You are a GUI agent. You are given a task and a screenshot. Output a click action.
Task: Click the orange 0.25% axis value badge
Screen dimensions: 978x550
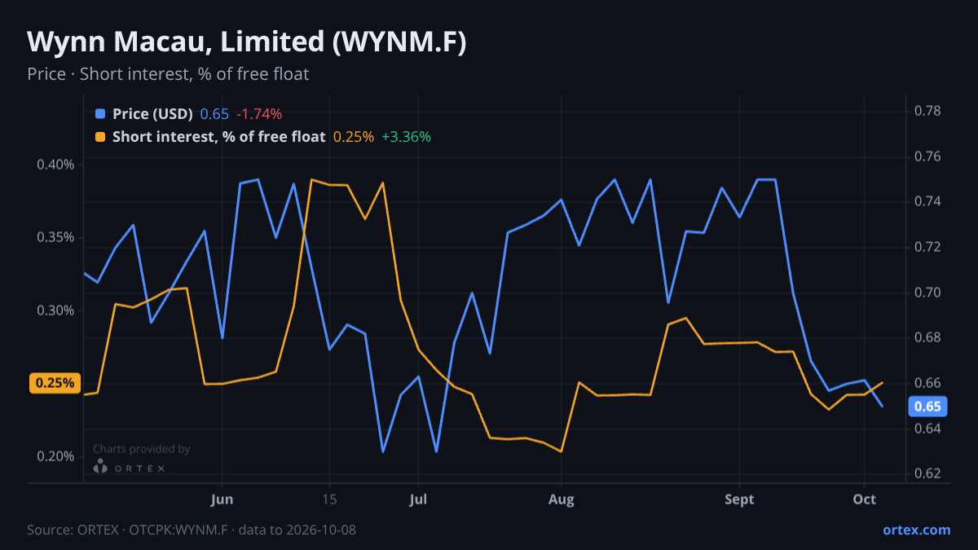(55, 383)
